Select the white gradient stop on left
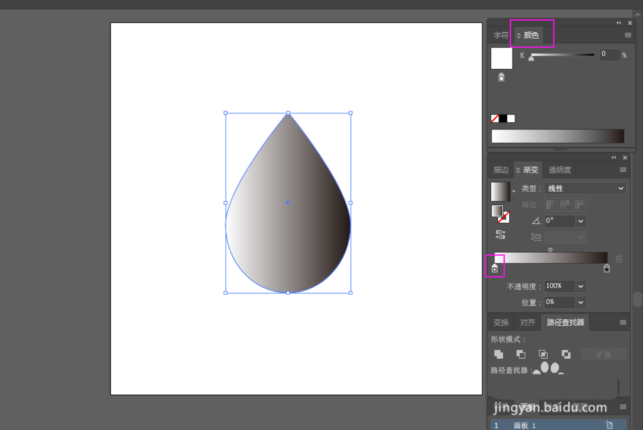Viewport: 643px width, 430px height. 494,268
